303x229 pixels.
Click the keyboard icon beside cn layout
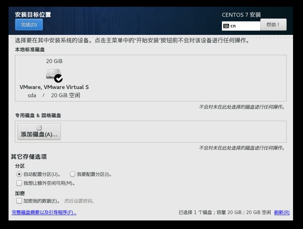tap(226, 26)
